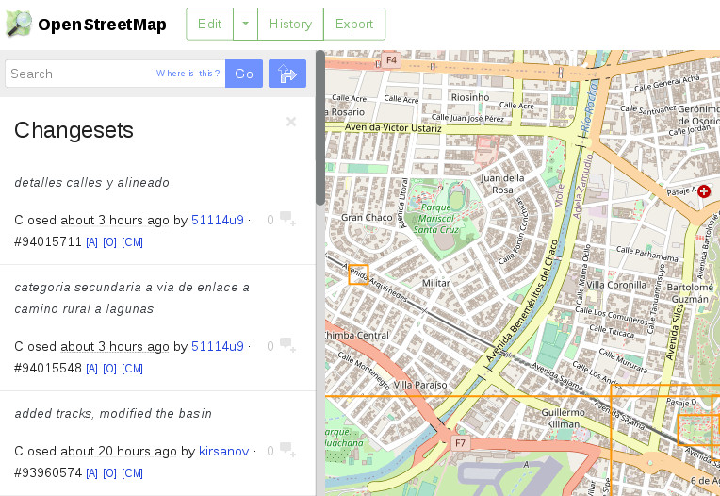Viewport: 720px width, 496px height.
Task: Select the small orange changeset box on Avenida Arquímedes
Action: [x=358, y=274]
